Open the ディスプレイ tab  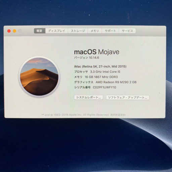(x=56, y=31)
